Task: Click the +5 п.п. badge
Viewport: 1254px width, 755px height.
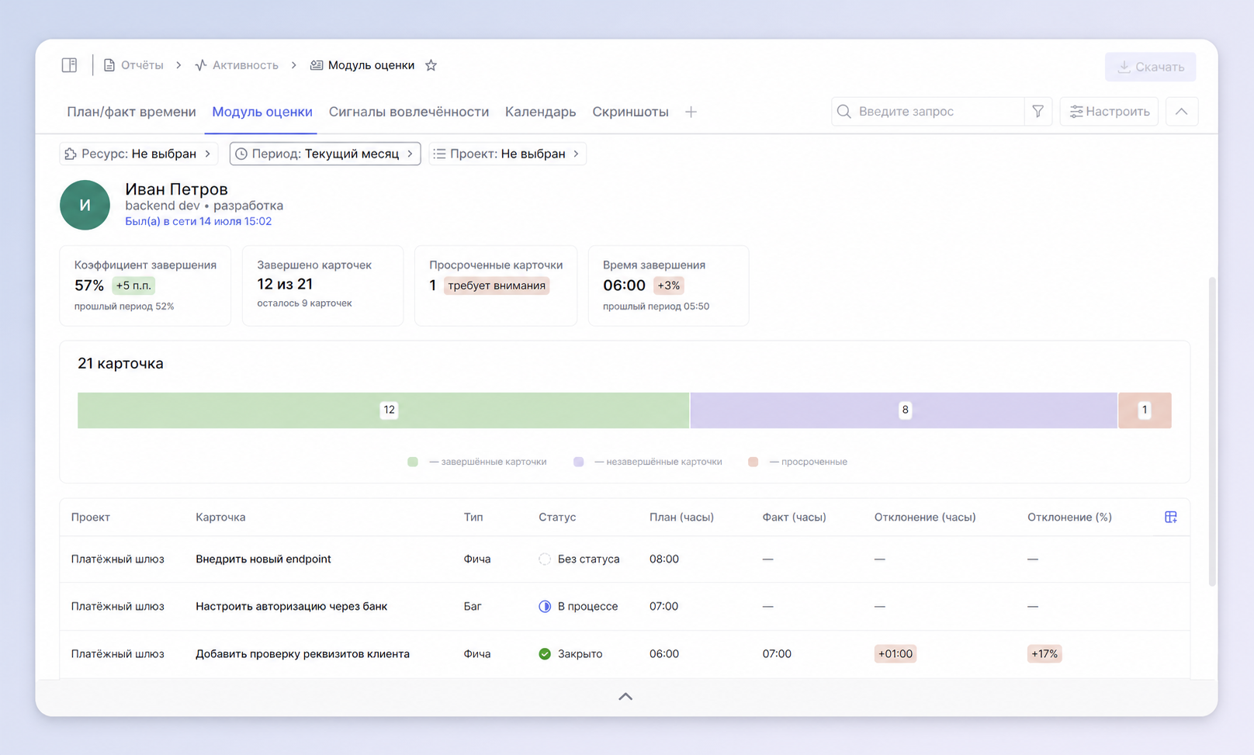Action: 133,286
